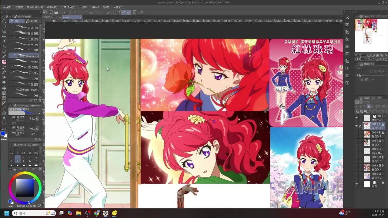Select the Lasso selection tool

(x=4, y=52)
